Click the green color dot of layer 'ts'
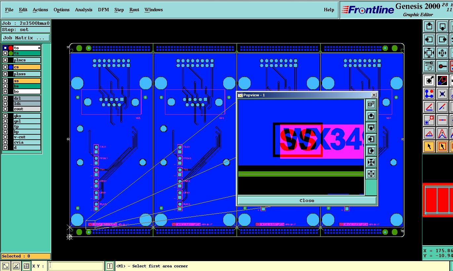The width and height of the screenshot is (453, 271). point(11,53)
